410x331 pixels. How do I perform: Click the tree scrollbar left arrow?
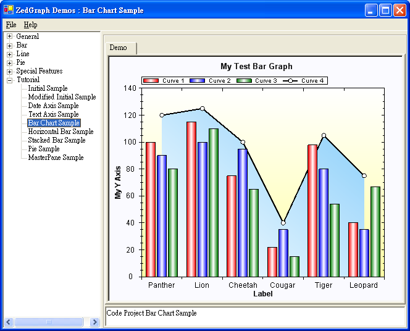(9, 322)
